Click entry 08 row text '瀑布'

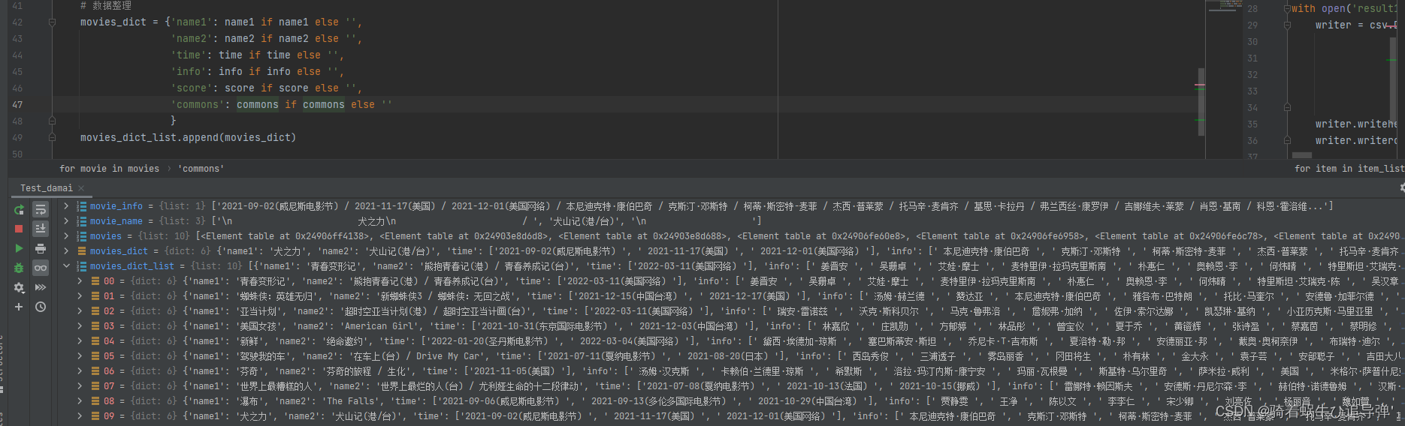[x=249, y=401]
